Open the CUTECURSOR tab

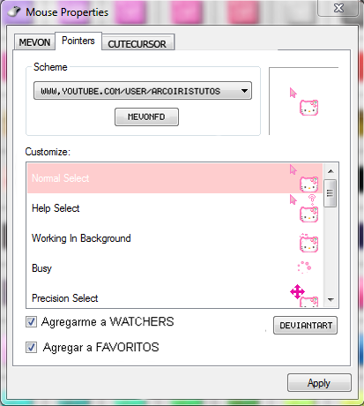(137, 44)
